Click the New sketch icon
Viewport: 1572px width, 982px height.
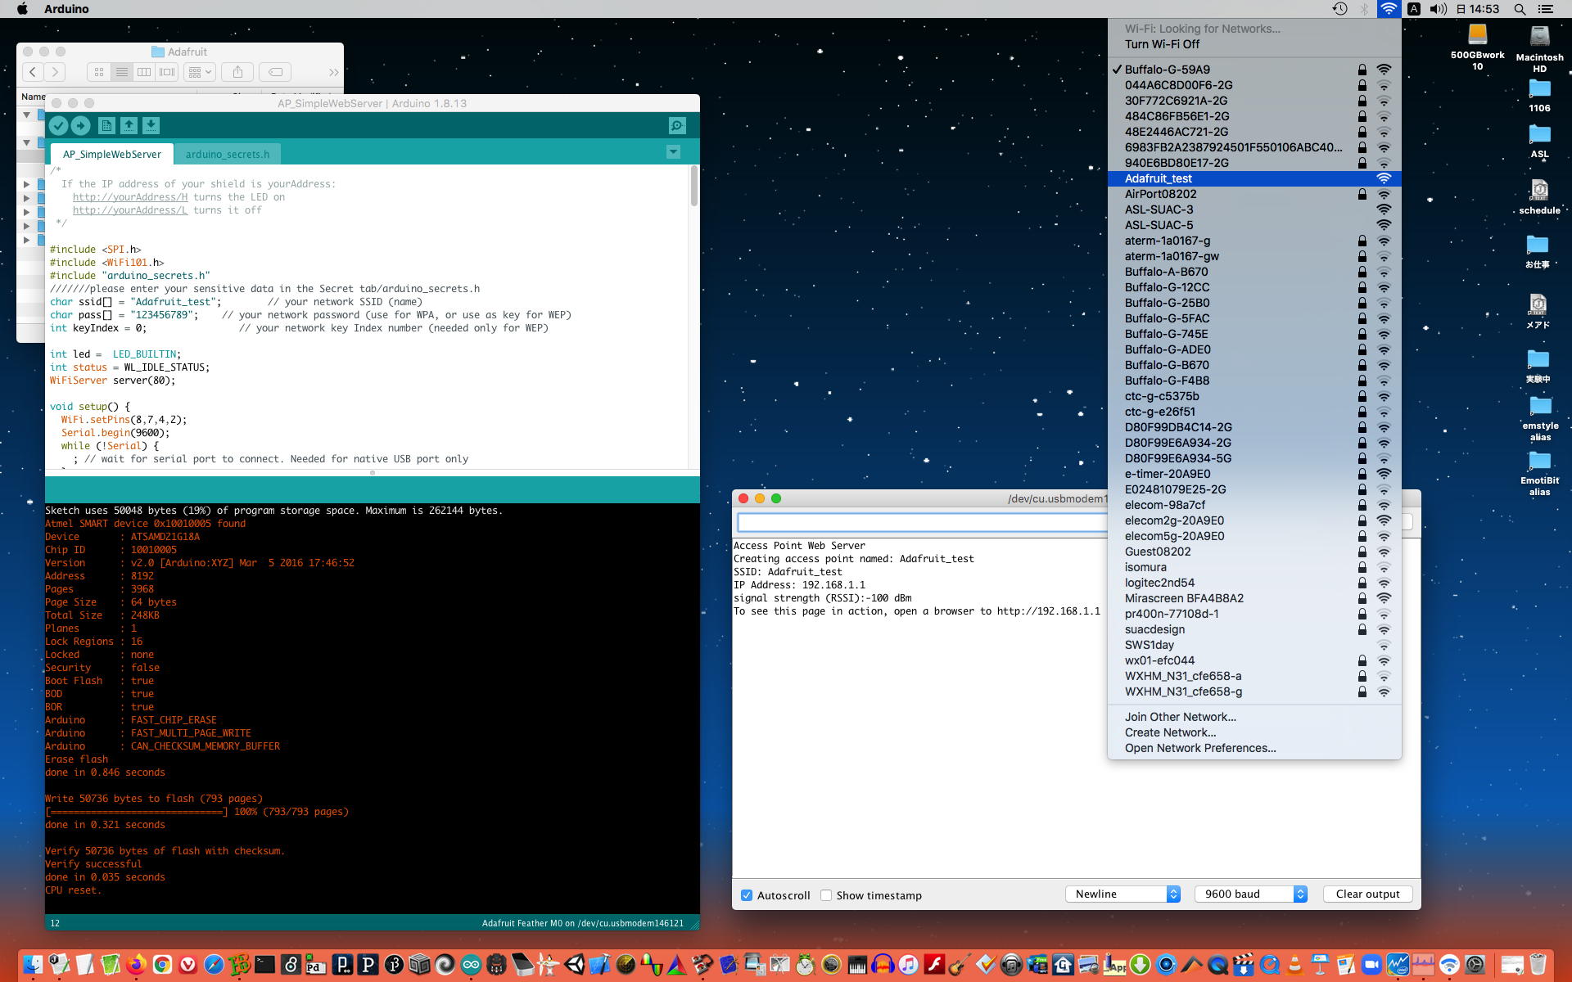pyautogui.click(x=106, y=125)
